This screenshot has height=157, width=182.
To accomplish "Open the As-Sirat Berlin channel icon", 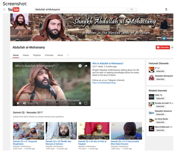I will coord(151,121).
